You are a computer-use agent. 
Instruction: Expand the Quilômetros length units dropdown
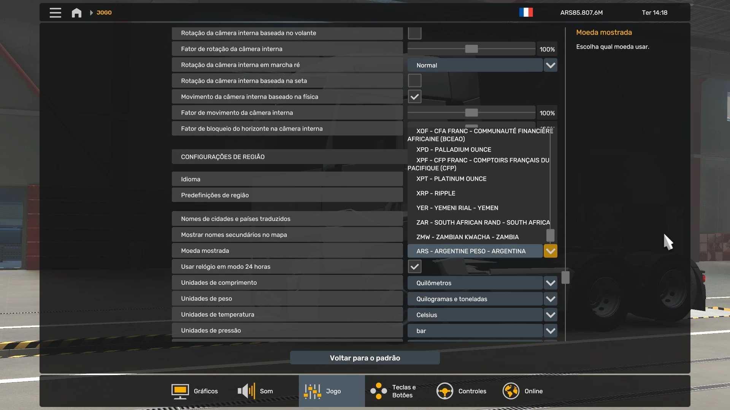[550, 283]
